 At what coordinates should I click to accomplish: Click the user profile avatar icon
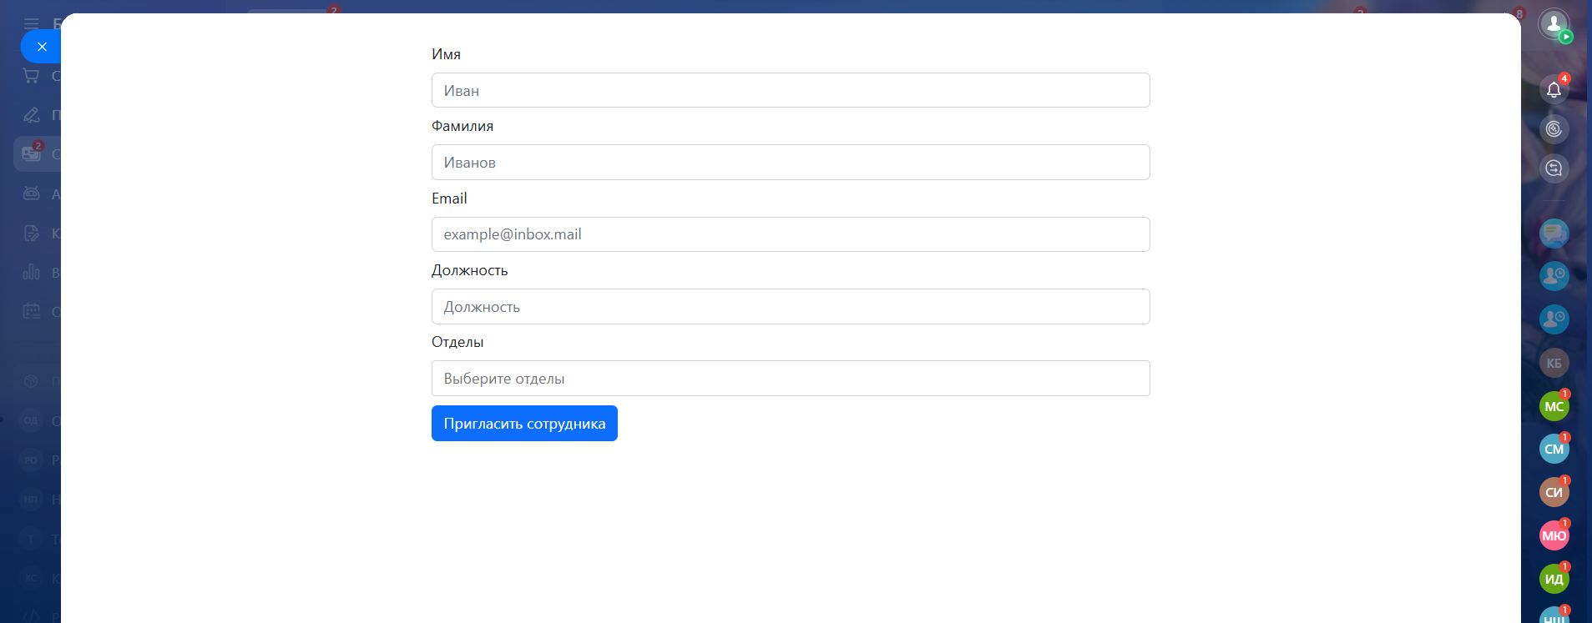coord(1554,24)
